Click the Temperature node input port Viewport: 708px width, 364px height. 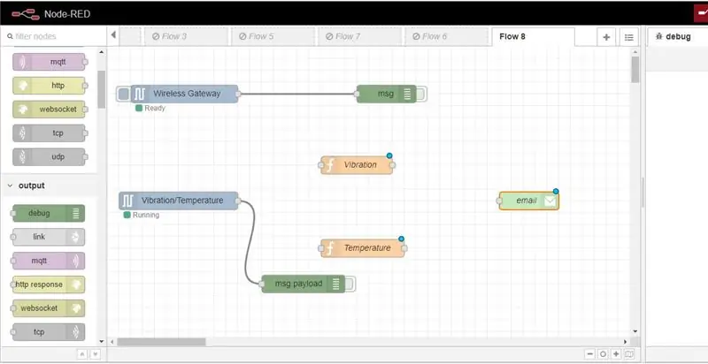tap(321, 248)
